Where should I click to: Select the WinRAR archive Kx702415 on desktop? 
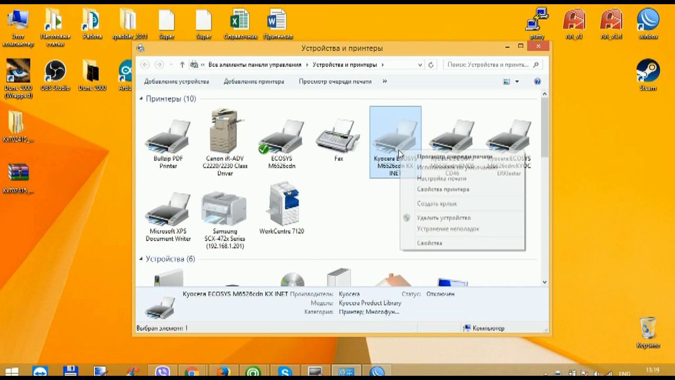pos(18,178)
